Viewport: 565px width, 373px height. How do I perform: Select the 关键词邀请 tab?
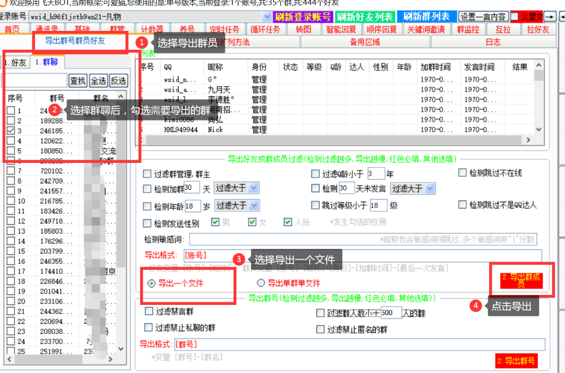425,29
